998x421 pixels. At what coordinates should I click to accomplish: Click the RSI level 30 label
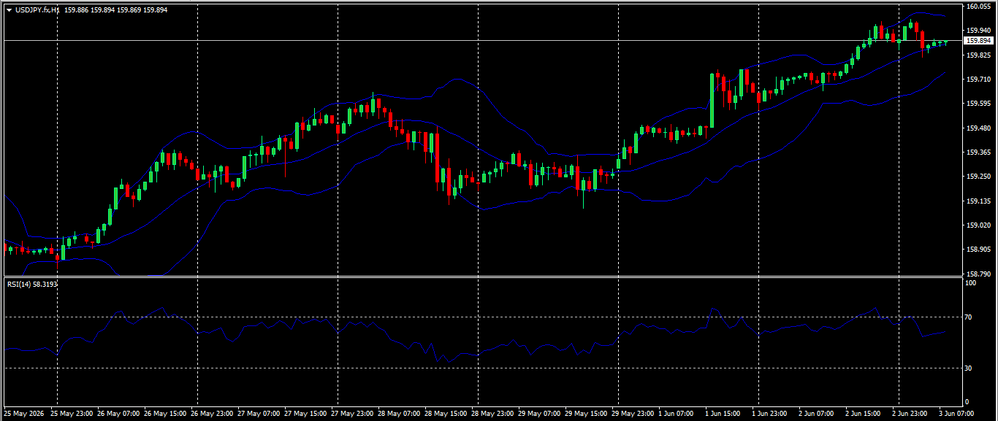pos(968,368)
